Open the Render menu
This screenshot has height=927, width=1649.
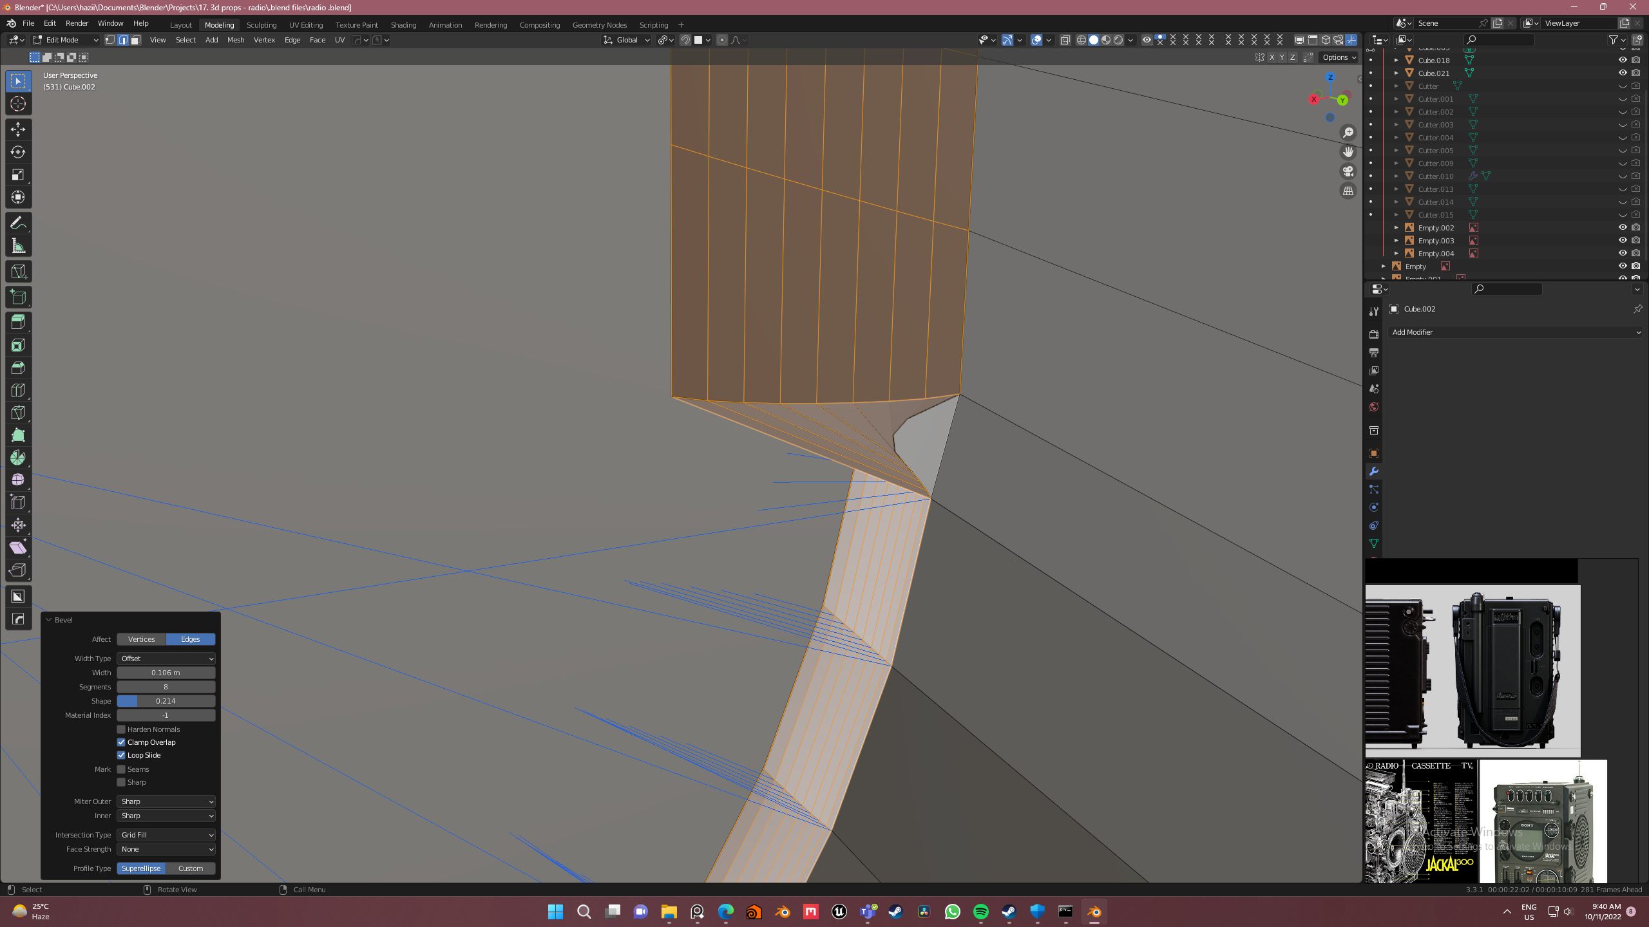77,23
